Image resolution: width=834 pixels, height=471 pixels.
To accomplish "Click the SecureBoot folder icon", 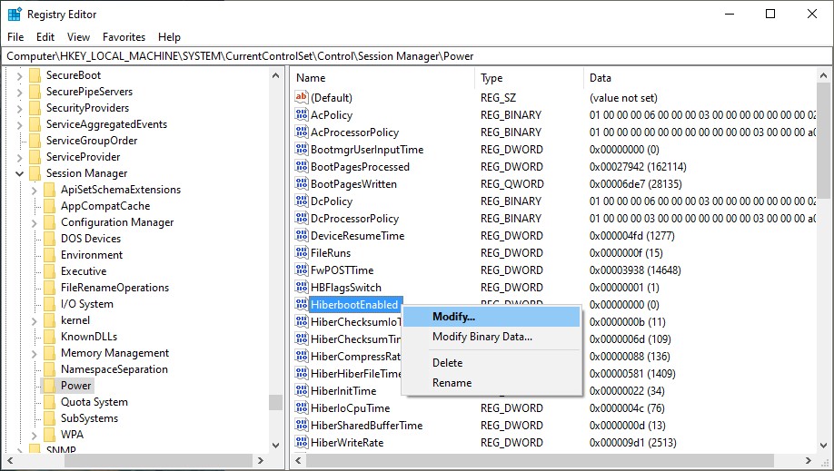I will (x=35, y=75).
